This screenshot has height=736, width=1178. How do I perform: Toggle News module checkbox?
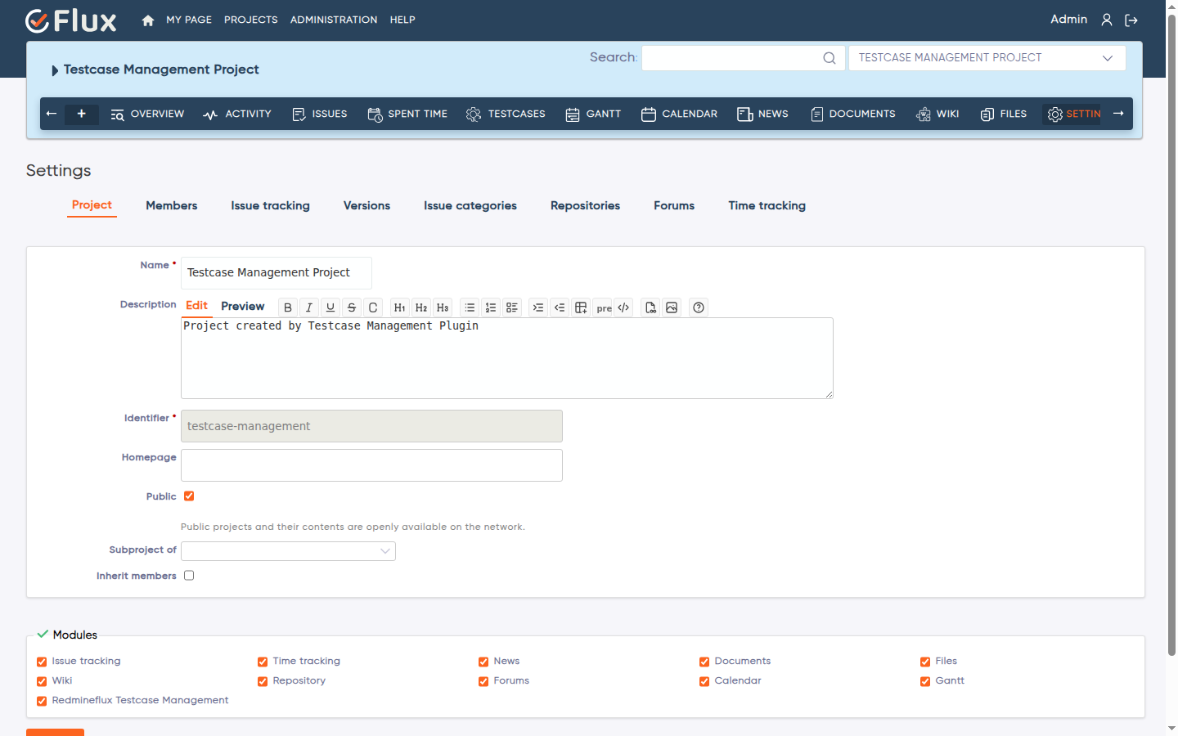coord(483,662)
